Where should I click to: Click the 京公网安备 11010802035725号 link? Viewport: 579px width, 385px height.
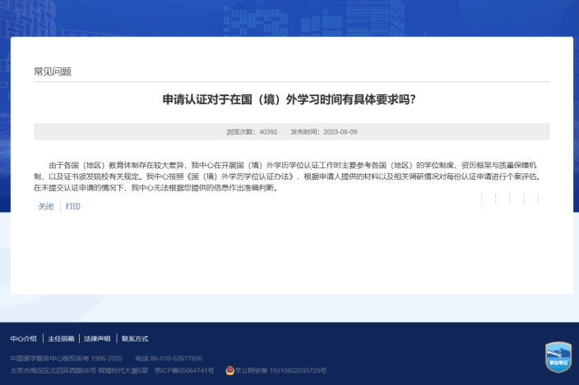click(x=280, y=370)
